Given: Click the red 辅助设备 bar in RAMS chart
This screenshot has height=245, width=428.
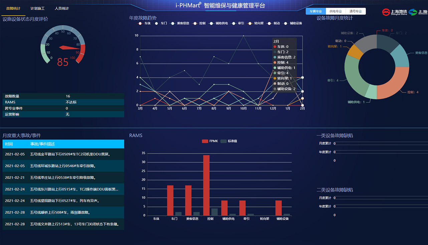Looking at the screenshot, I should point(279,208).
